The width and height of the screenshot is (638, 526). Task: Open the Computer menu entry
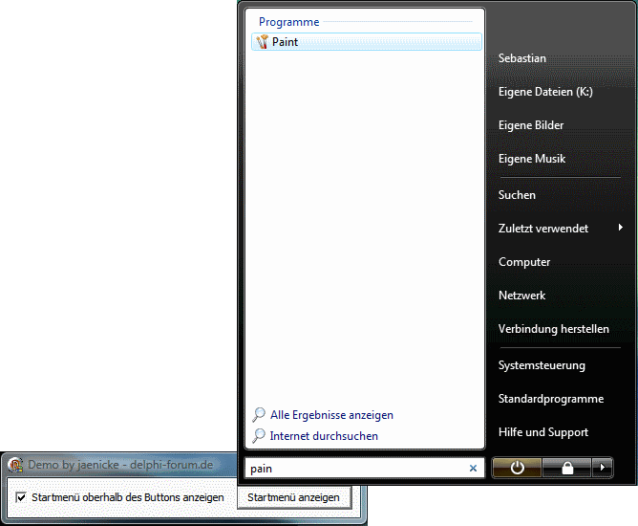[x=524, y=262]
